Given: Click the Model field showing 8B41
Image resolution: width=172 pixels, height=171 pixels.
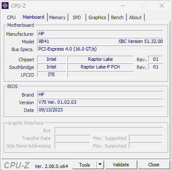Looking at the screenshot, I should 77,41.
